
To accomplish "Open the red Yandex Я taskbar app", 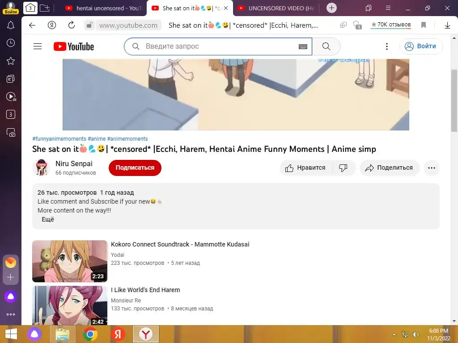I will pos(118,334).
